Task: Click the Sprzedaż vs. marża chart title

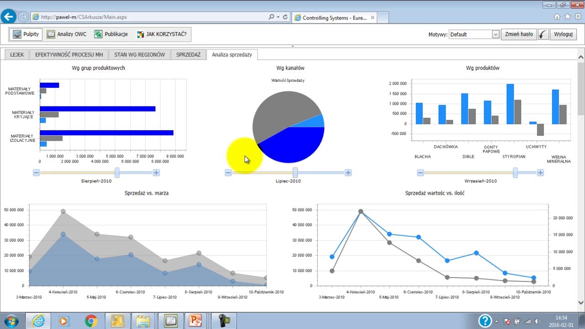Action: [146, 193]
